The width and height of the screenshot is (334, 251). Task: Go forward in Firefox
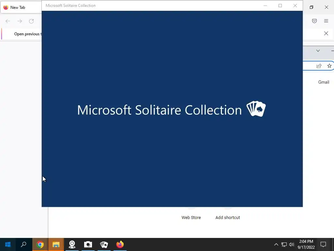[x=20, y=21]
